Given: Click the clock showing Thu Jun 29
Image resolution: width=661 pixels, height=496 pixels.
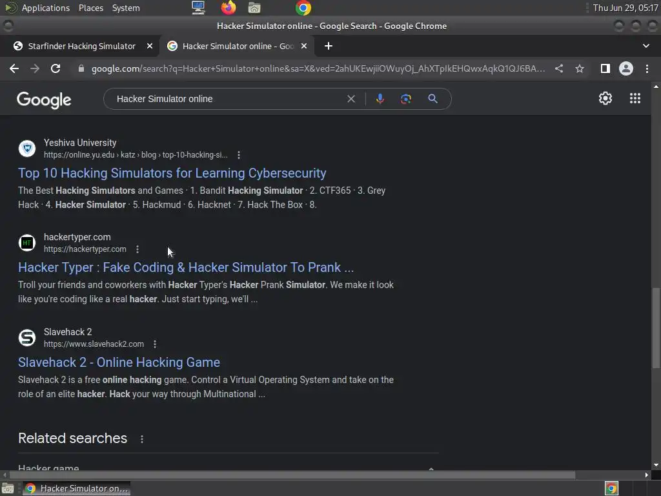Looking at the screenshot, I should [625, 8].
